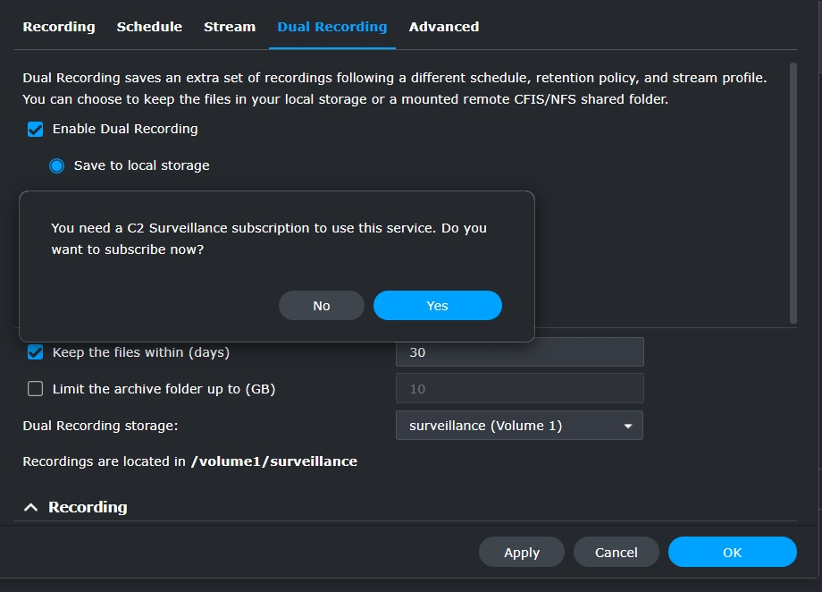Click the archive size field showing 10

pos(519,389)
